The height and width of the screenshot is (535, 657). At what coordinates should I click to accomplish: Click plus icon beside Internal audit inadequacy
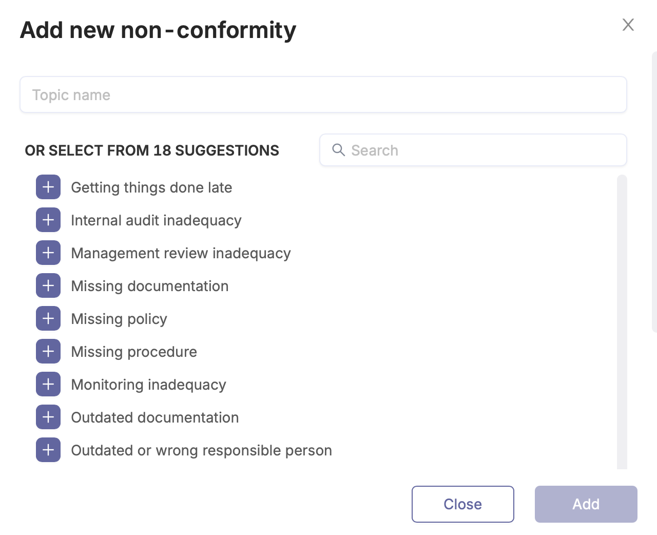tap(48, 220)
